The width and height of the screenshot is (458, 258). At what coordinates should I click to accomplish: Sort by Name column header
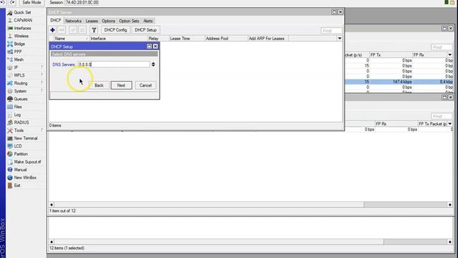(x=71, y=39)
